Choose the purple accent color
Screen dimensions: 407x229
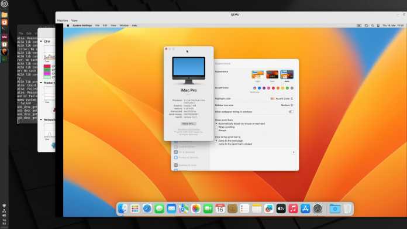pos(264,88)
